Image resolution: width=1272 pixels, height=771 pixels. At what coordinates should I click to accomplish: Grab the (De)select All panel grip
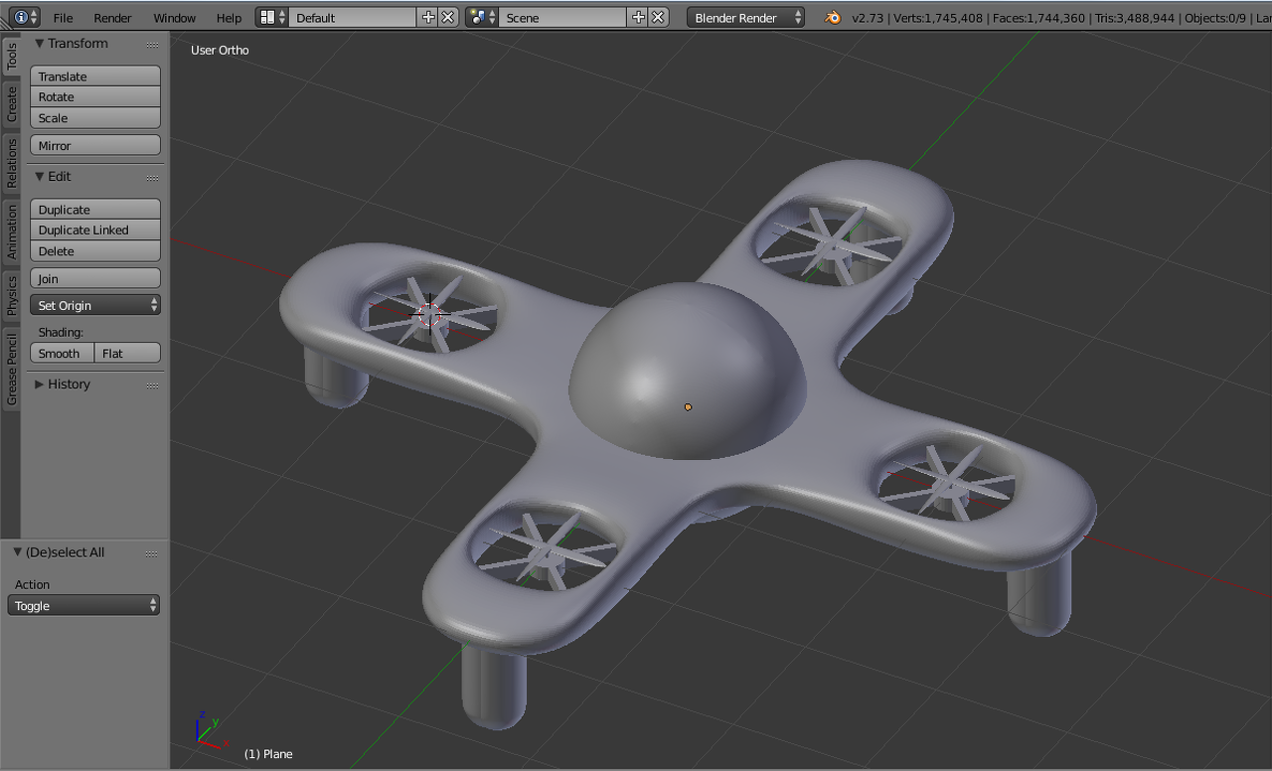tap(152, 553)
